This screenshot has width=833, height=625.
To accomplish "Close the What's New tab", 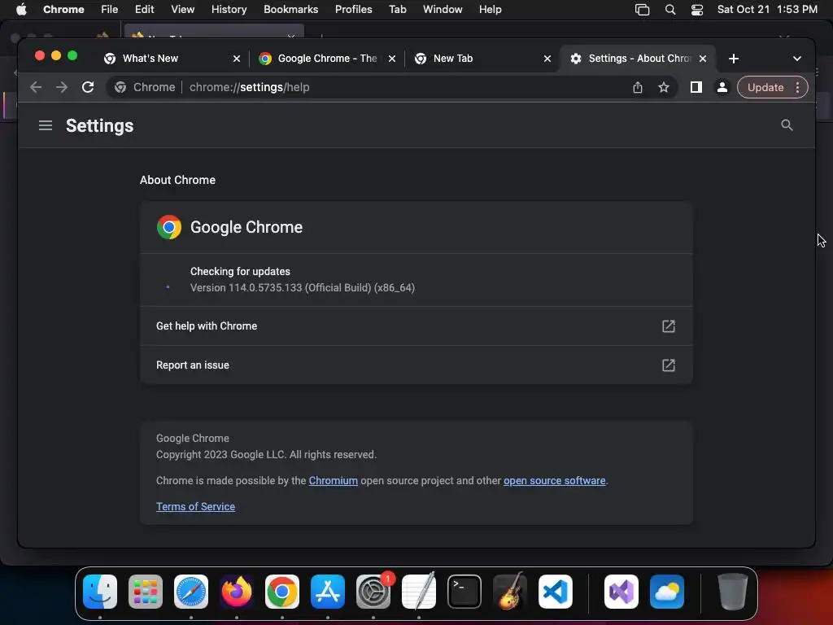I will coord(237,59).
